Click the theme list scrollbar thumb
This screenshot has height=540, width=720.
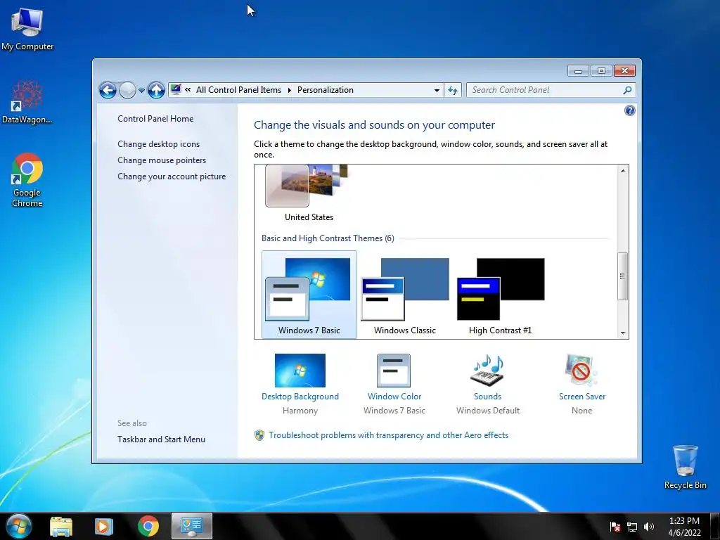623,276
